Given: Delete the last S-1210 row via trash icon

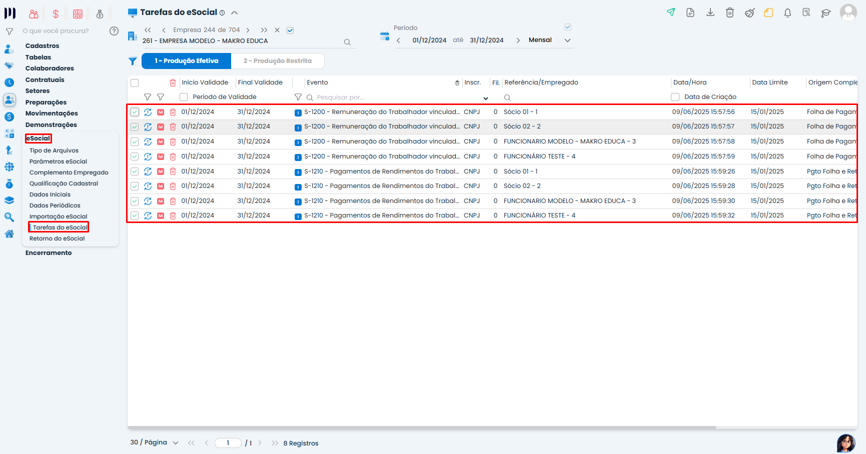Looking at the screenshot, I should pyautogui.click(x=173, y=216).
